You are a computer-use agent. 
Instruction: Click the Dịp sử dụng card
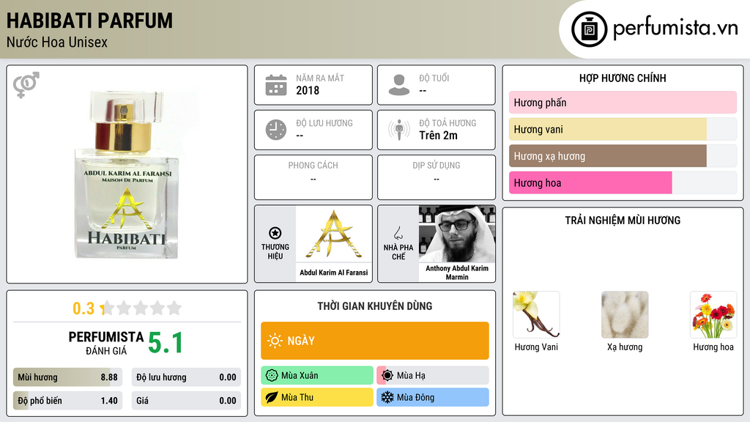(437, 177)
